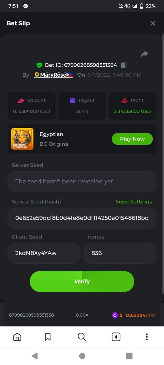Copy the Bet ID with copy icon

[124, 65]
